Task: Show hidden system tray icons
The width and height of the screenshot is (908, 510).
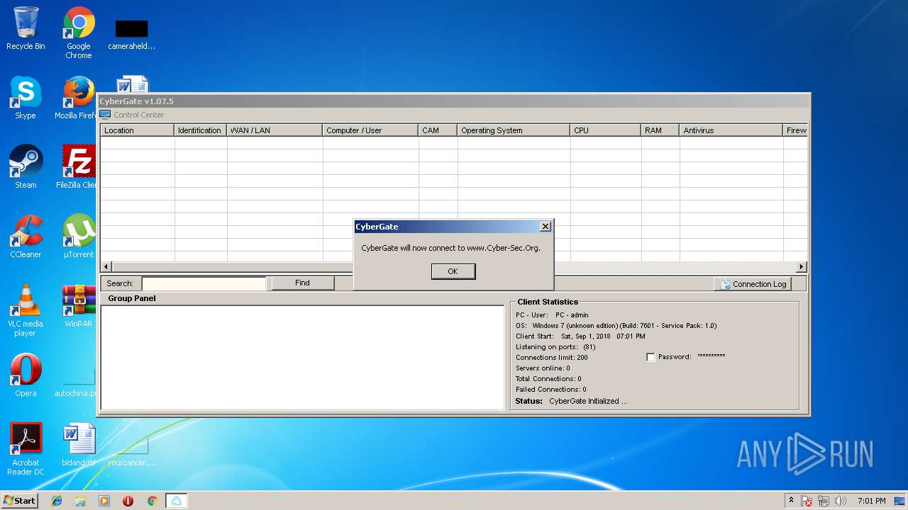Action: pyautogui.click(x=791, y=501)
